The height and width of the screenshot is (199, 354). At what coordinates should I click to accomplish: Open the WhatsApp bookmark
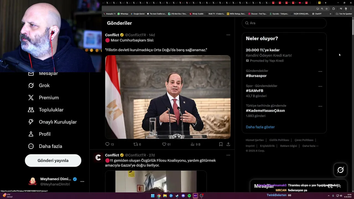pyautogui.click(x=123, y=14)
